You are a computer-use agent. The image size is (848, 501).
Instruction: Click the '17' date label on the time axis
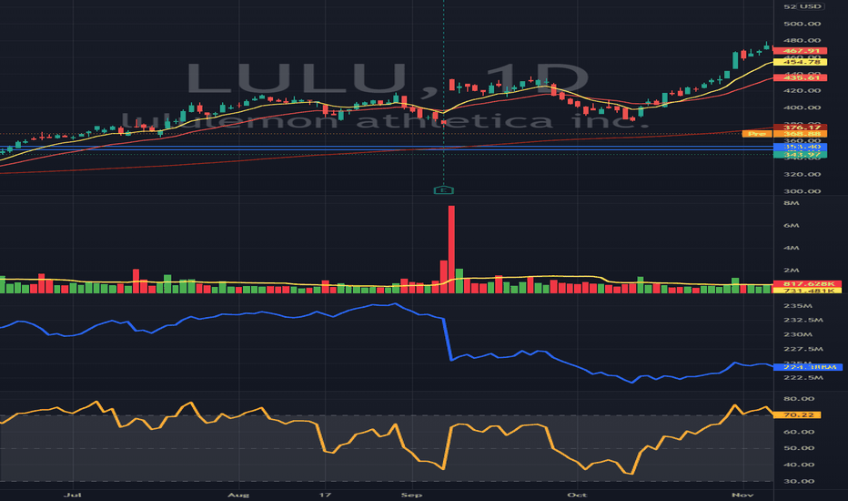[325, 495]
